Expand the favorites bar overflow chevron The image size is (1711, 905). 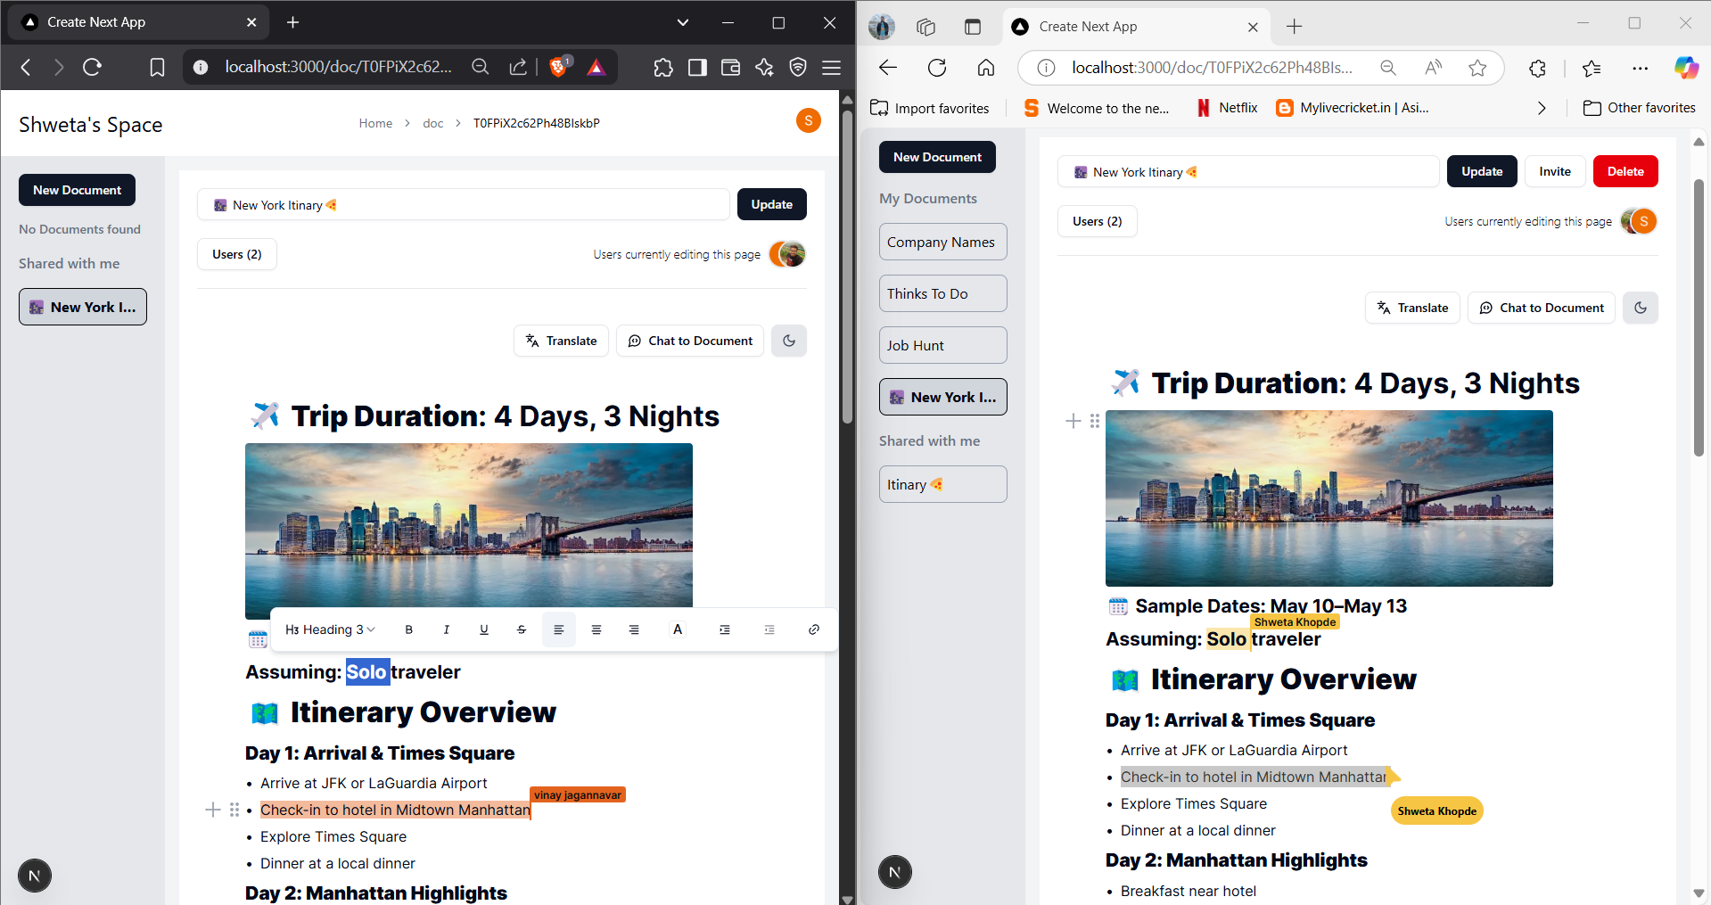tap(1542, 108)
